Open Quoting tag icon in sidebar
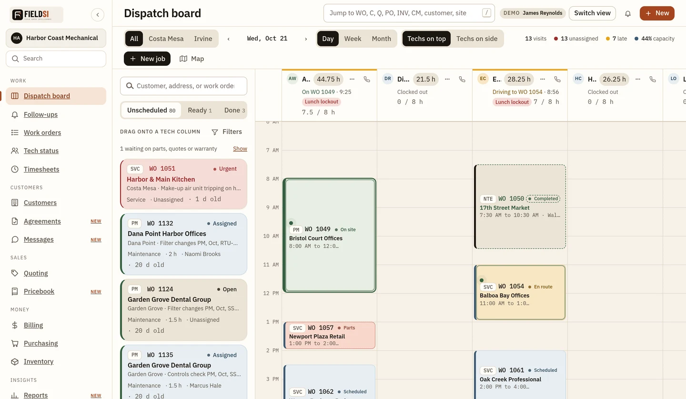 point(15,273)
